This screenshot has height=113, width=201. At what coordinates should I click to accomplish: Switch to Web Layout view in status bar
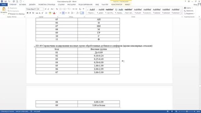176,111
